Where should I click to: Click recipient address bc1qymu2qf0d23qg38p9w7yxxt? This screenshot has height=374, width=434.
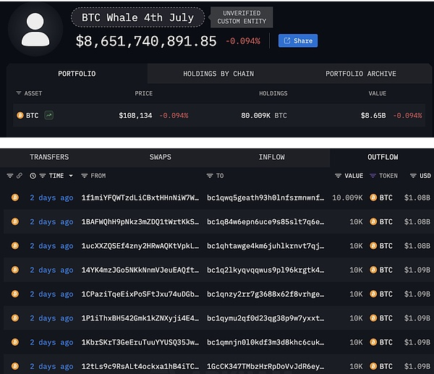tap(265, 318)
